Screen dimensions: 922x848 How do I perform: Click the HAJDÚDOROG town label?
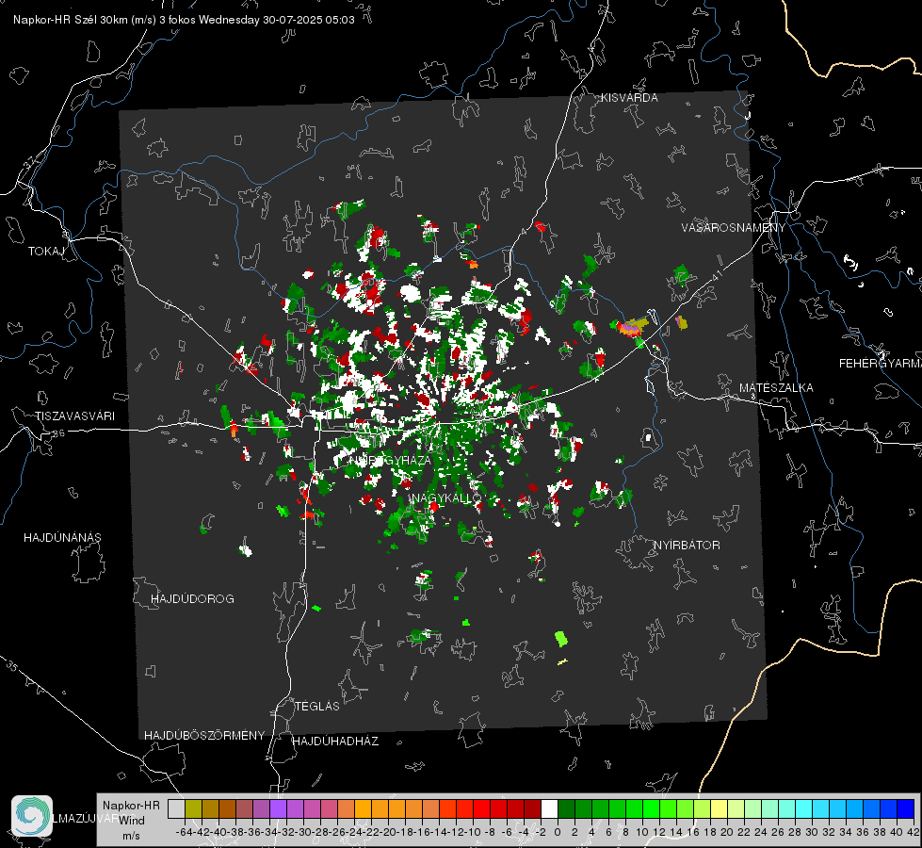pyautogui.click(x=192, y=599)
